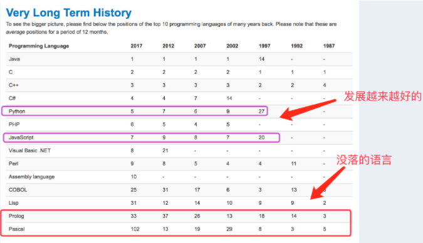Click COBOL's 2012 value 31
Image resolution: width=423 pixels, height=243 pixels.
[165, 190]
